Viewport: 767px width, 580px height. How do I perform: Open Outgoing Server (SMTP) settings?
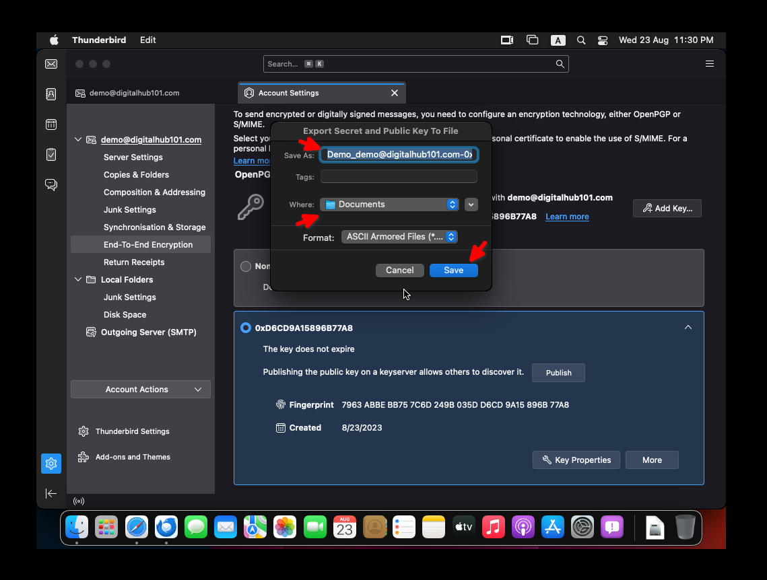148,332
